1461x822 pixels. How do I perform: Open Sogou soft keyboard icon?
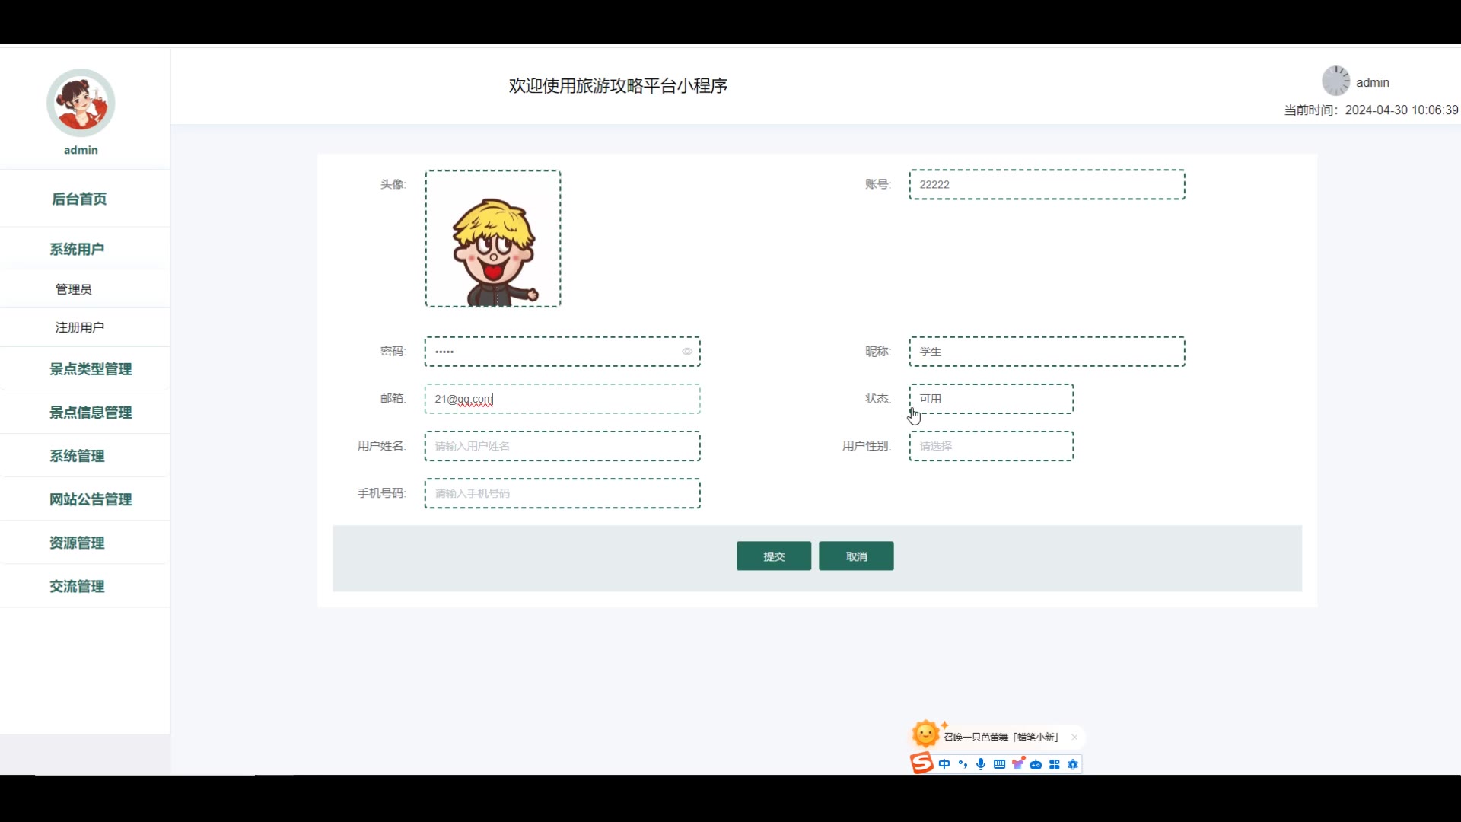999,764
